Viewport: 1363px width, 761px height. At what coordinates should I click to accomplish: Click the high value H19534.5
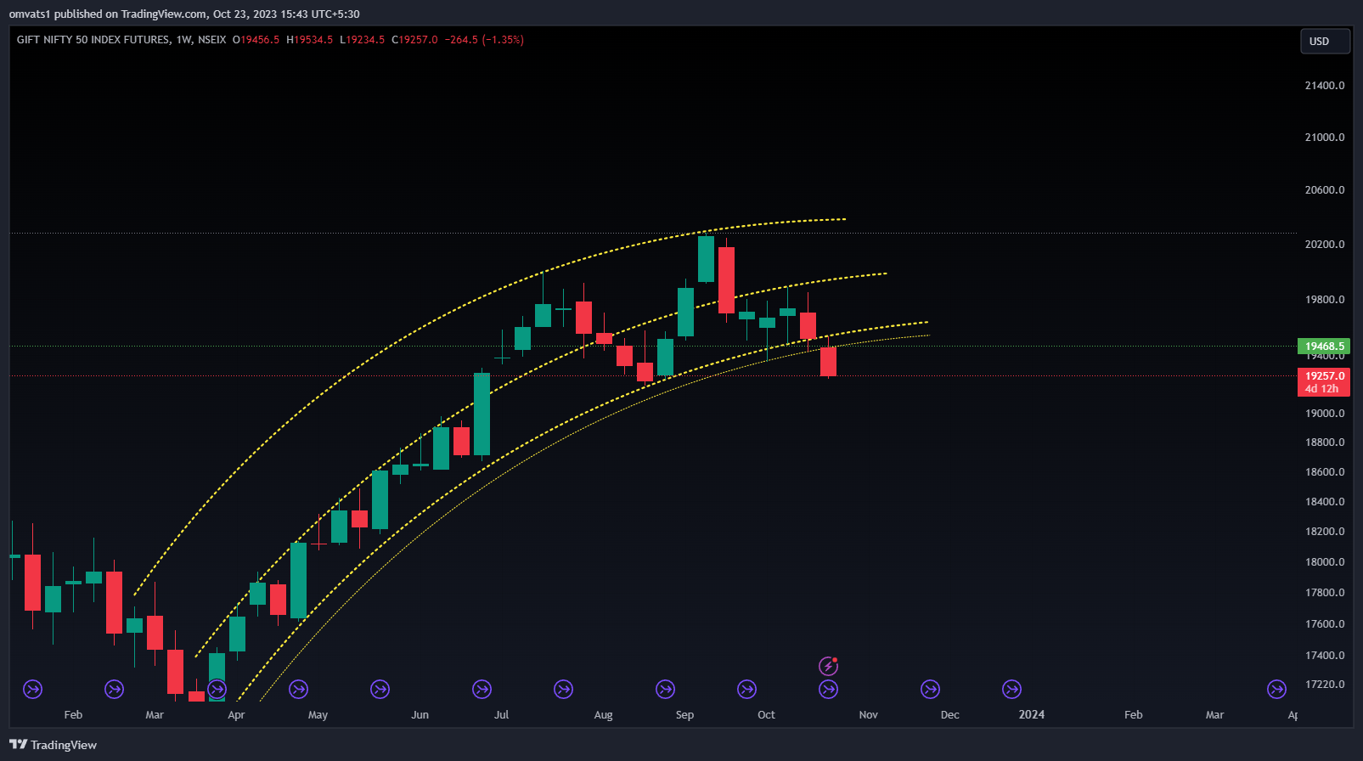(310, 40)
